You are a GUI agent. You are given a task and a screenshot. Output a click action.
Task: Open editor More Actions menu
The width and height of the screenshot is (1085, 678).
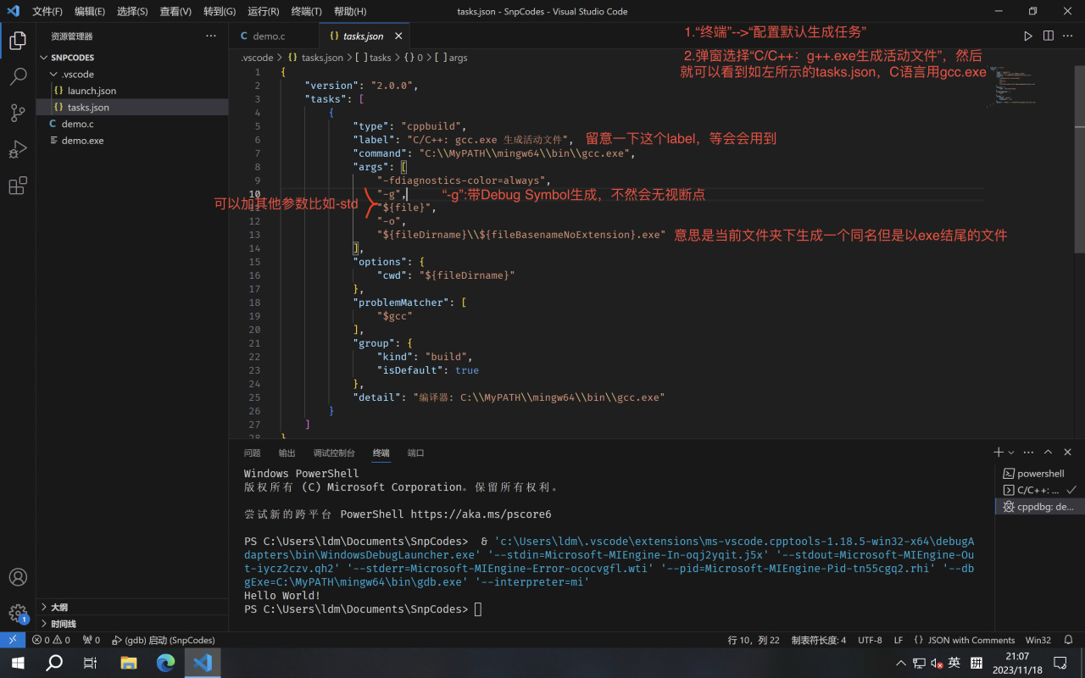click(1068, 36)
